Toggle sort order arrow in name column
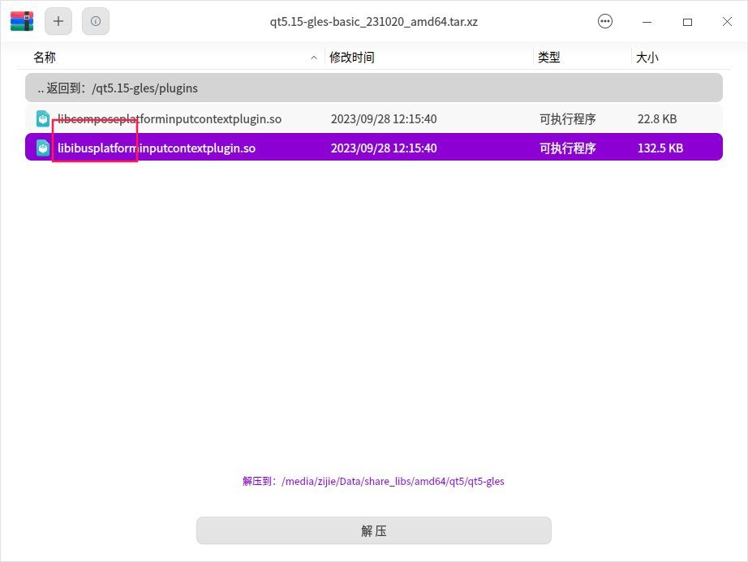The image size is (748, 562). click(x=314, y=58)
